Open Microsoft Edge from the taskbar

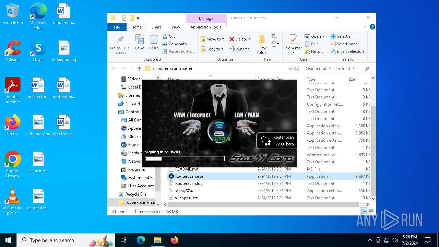click(x=141, y=240)
